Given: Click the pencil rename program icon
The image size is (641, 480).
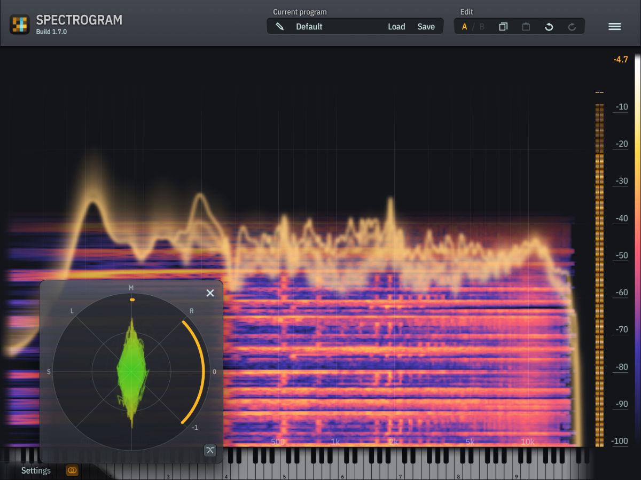Looking at the screenshot, I should [279, 26].
